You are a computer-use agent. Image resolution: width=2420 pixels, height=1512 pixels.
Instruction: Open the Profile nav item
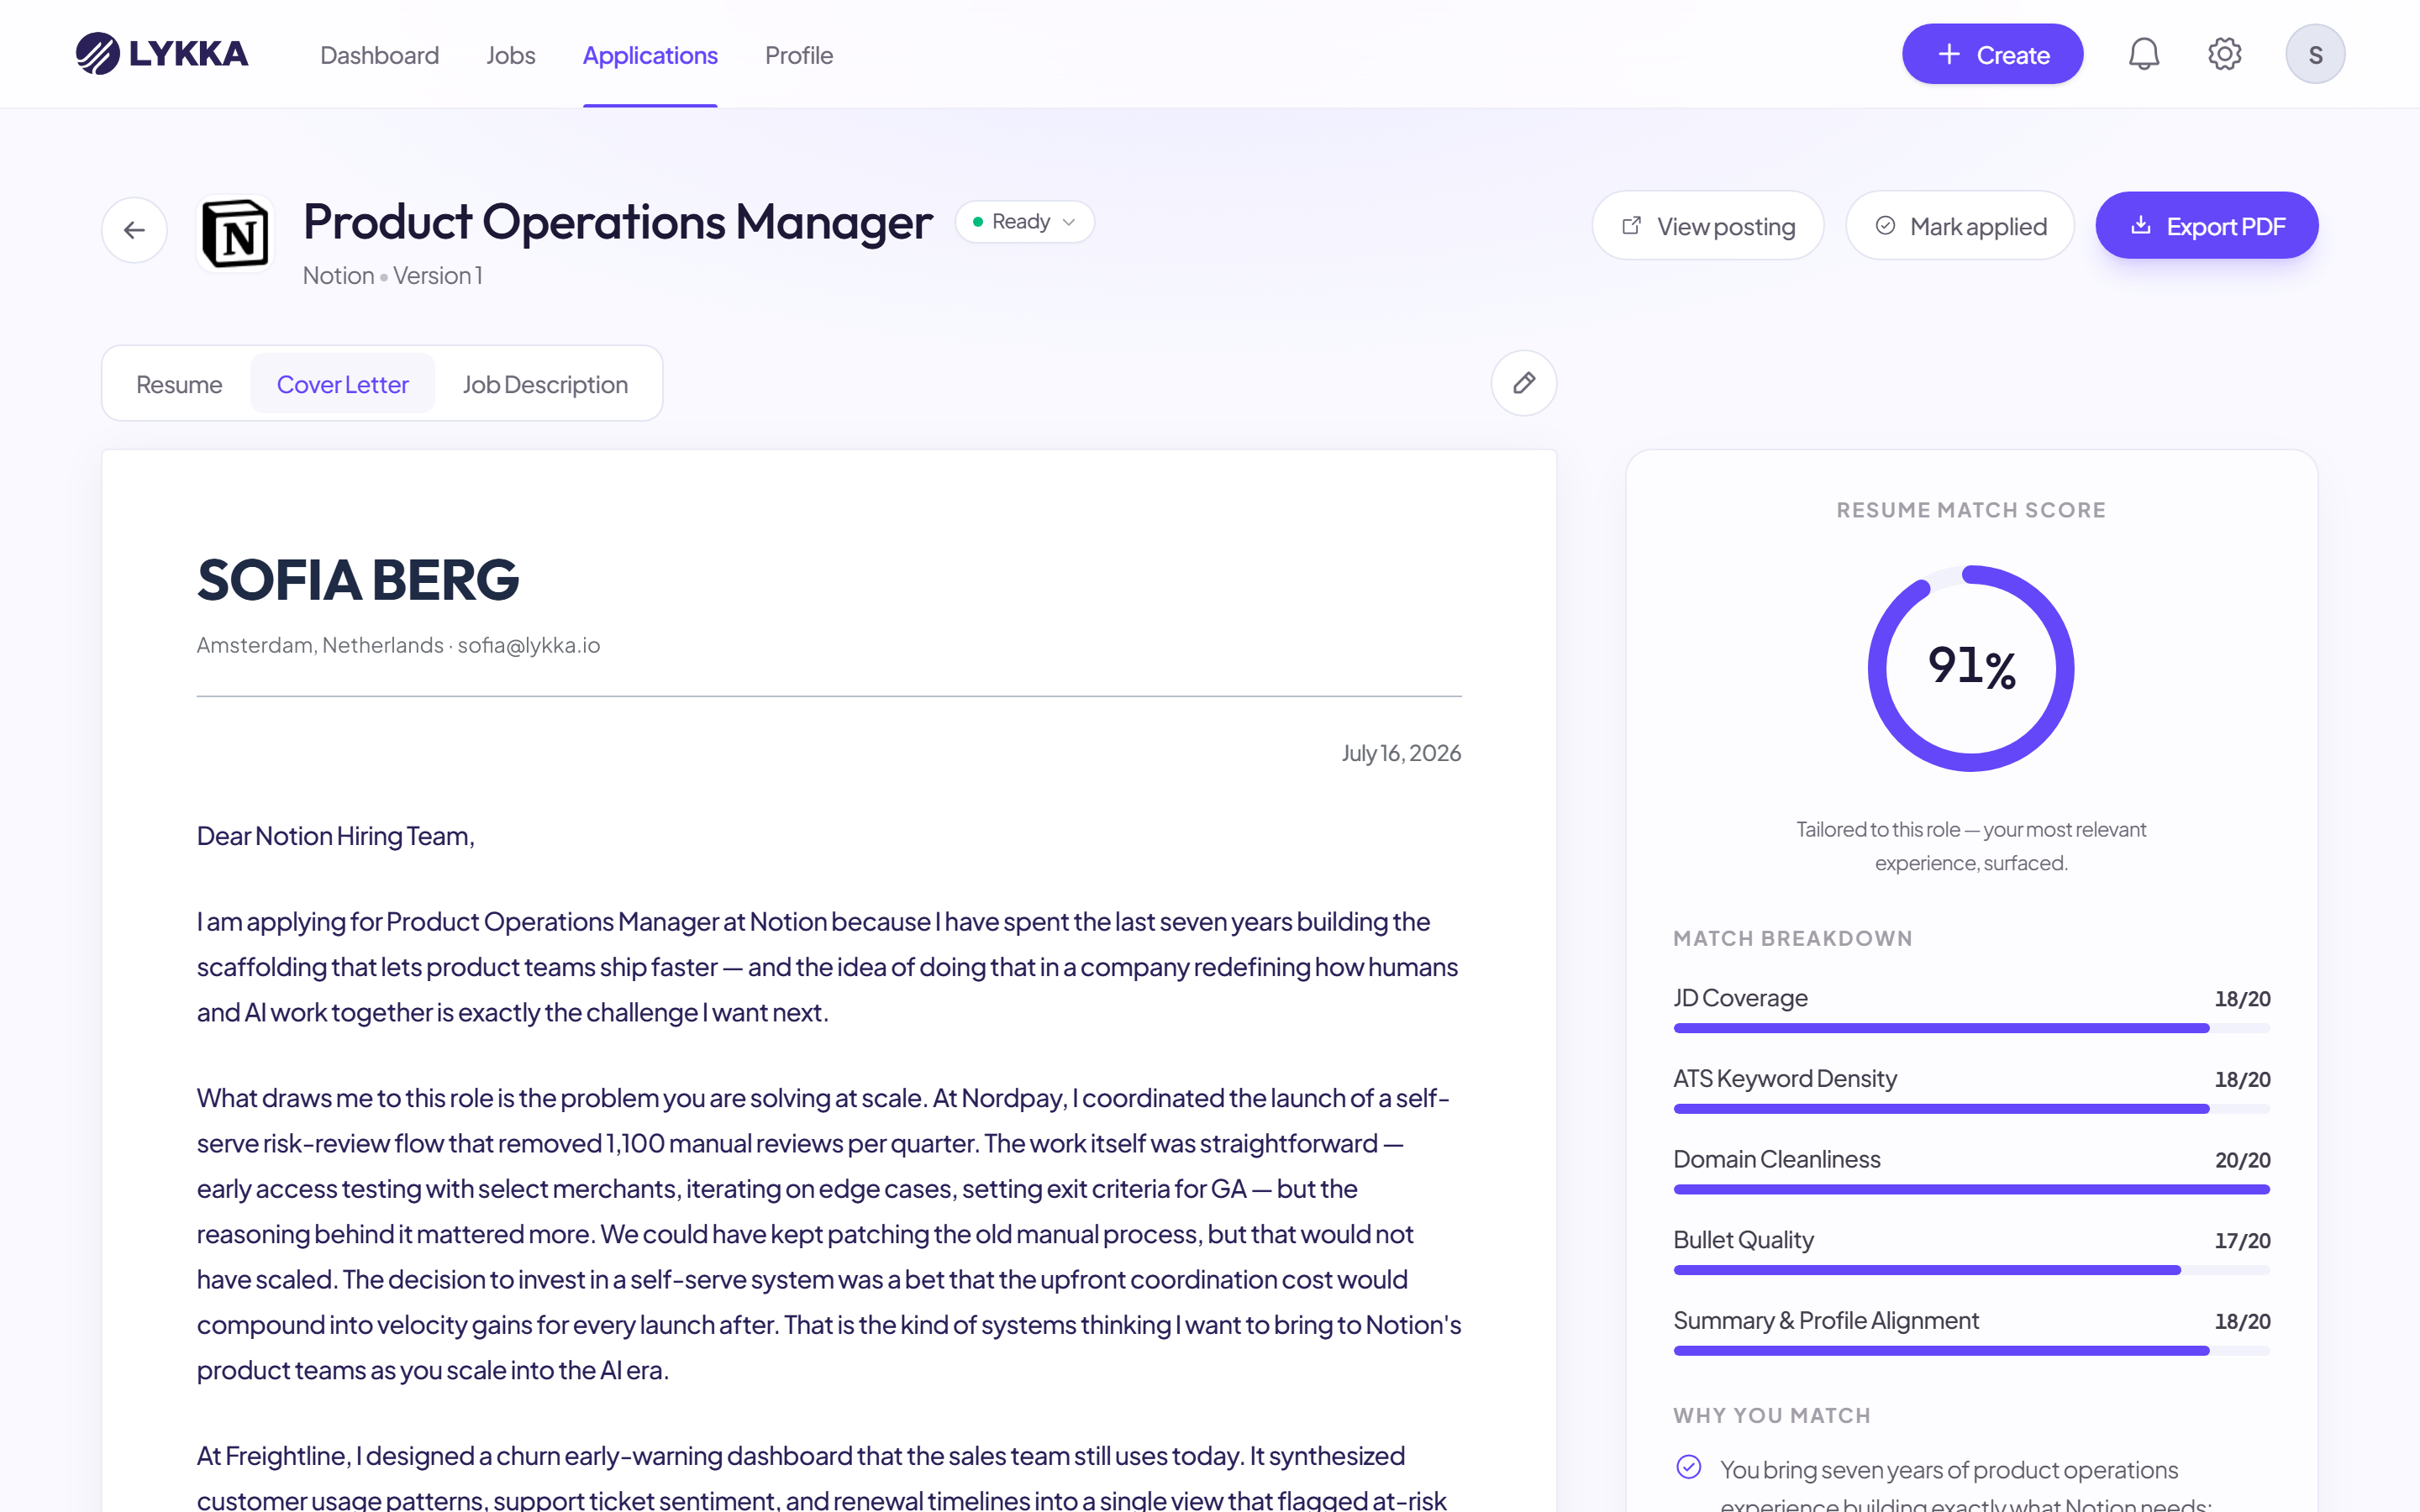pos(799,55)
